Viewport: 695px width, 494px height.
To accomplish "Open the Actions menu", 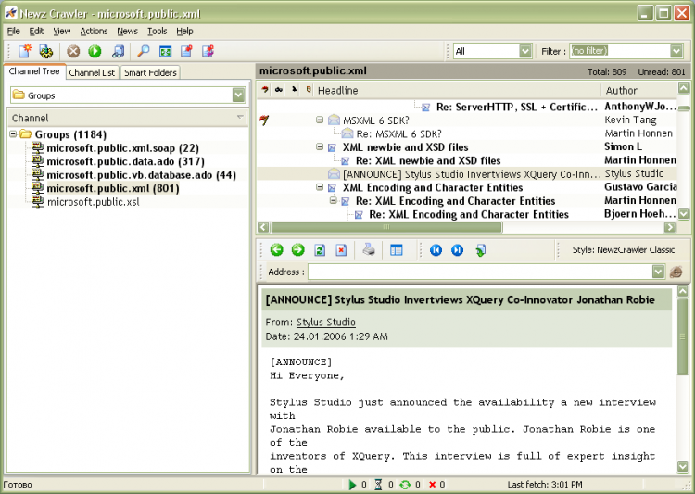I will (93, 31).
